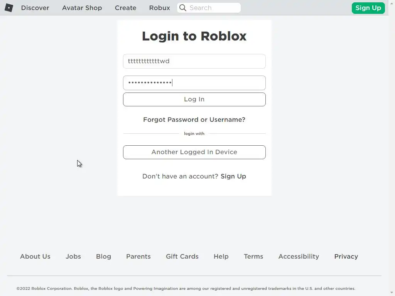Open Accessibility footer link
Viewport: 395px width, 296px height.
point(299,256)
